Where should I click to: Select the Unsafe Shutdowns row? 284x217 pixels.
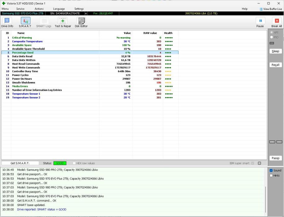(90, 82)
